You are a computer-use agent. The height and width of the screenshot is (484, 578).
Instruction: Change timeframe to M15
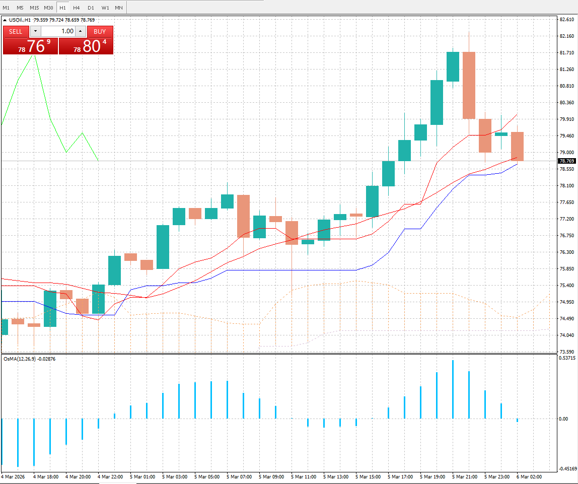(x=34, y=8)
